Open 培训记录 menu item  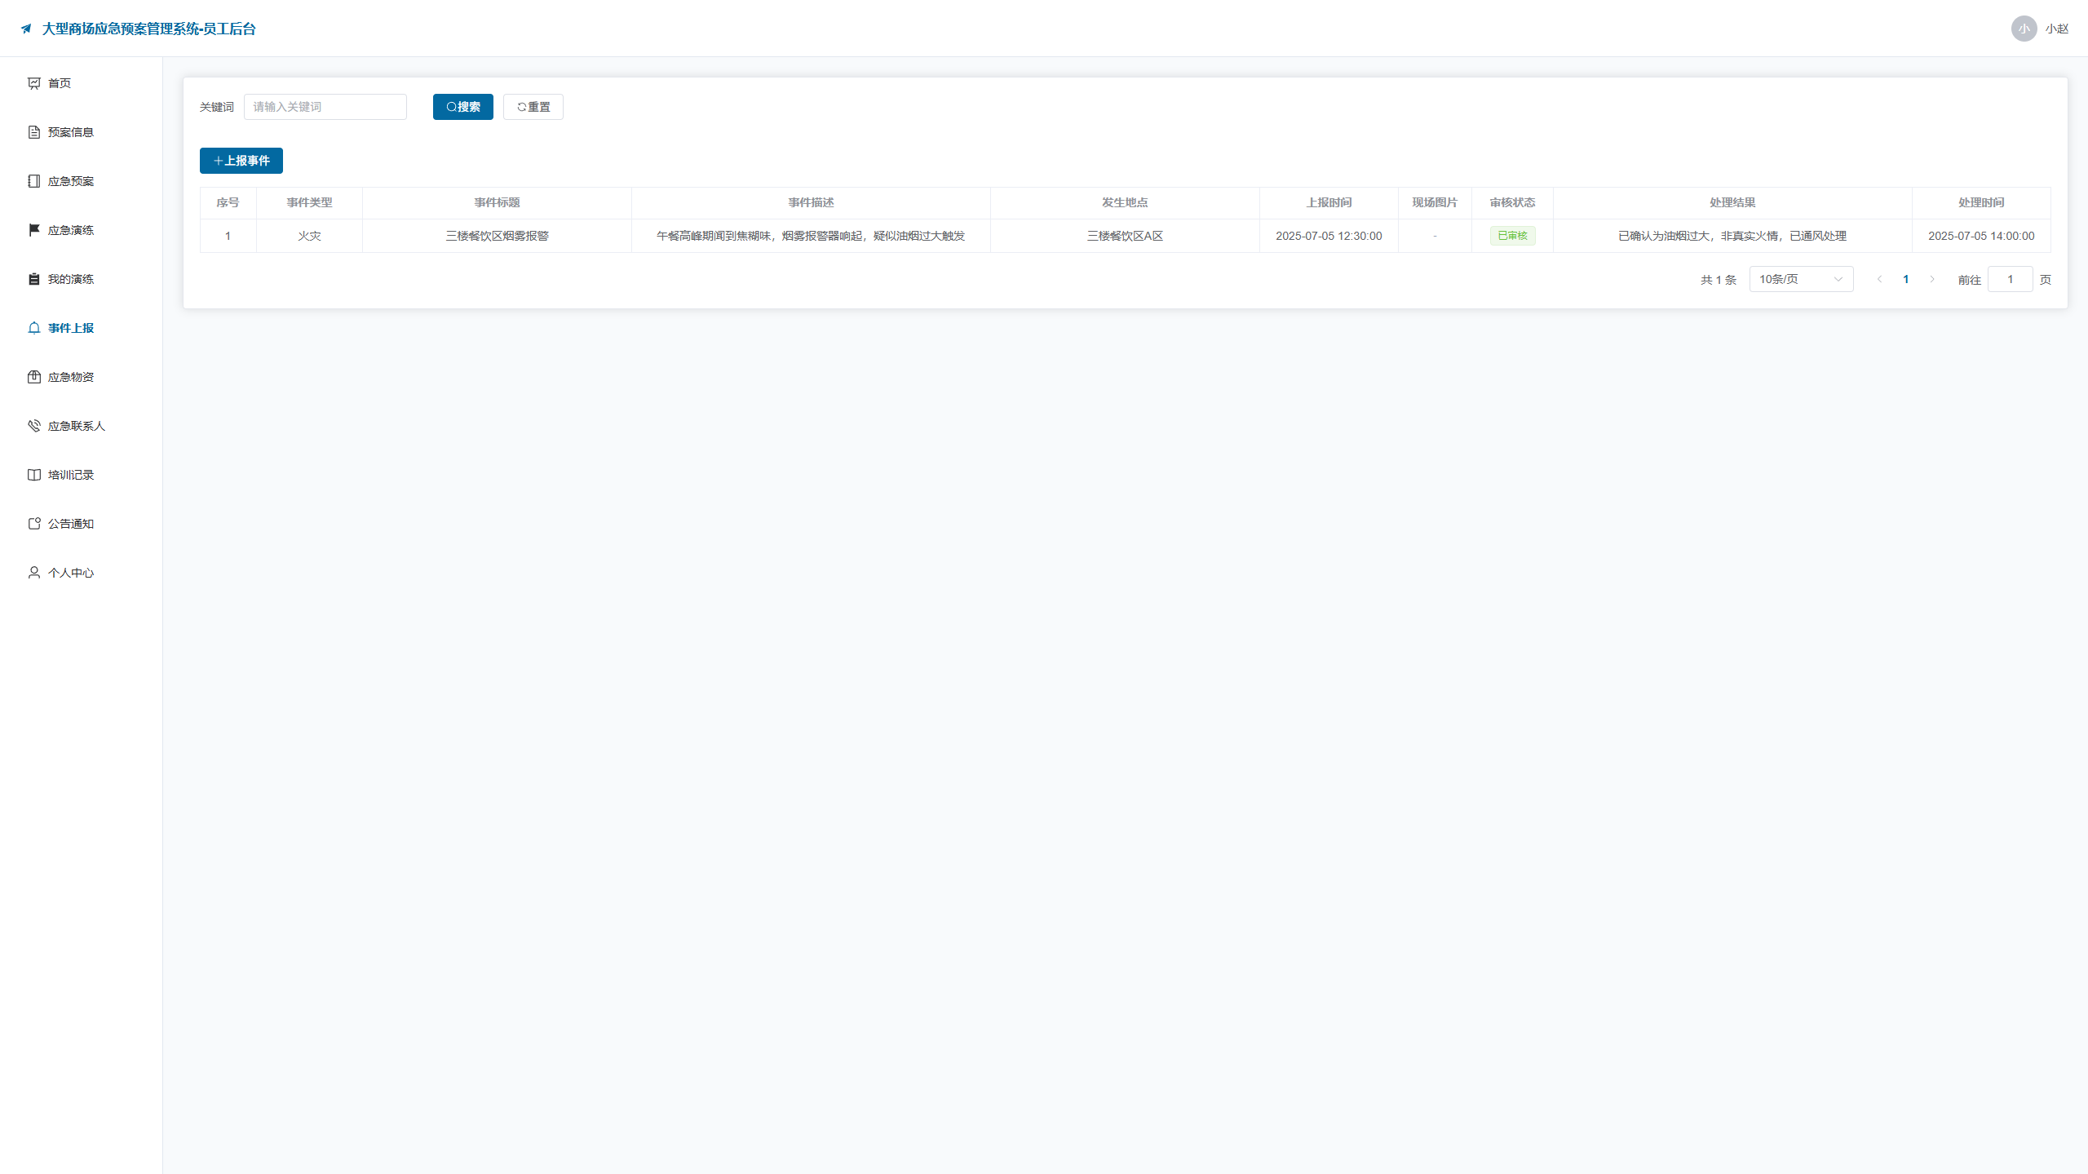point(71,475)
